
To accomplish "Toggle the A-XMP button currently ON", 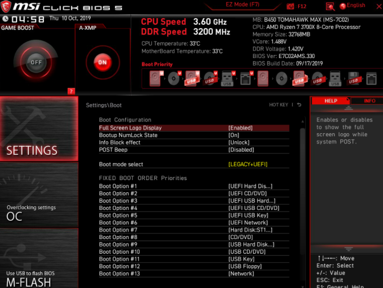I will point(103,63).
